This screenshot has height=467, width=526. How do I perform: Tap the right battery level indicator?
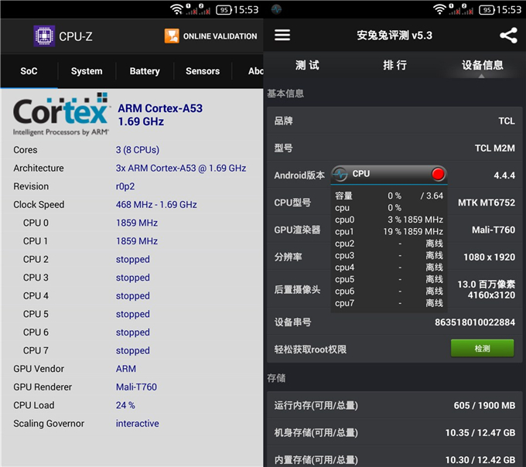coord(487,9)
